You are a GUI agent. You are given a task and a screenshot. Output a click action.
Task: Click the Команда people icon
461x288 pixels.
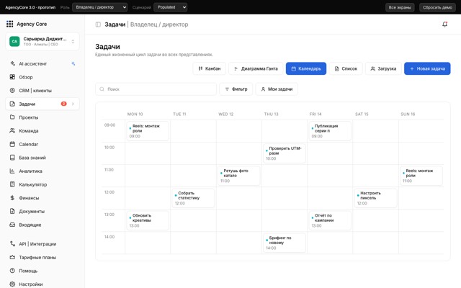12,130
